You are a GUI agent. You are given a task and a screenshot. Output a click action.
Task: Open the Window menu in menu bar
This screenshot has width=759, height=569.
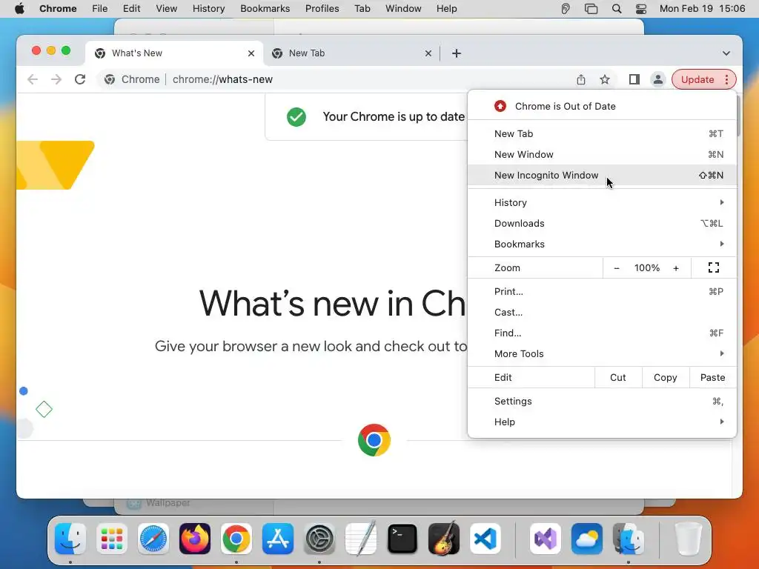(403, 9)
